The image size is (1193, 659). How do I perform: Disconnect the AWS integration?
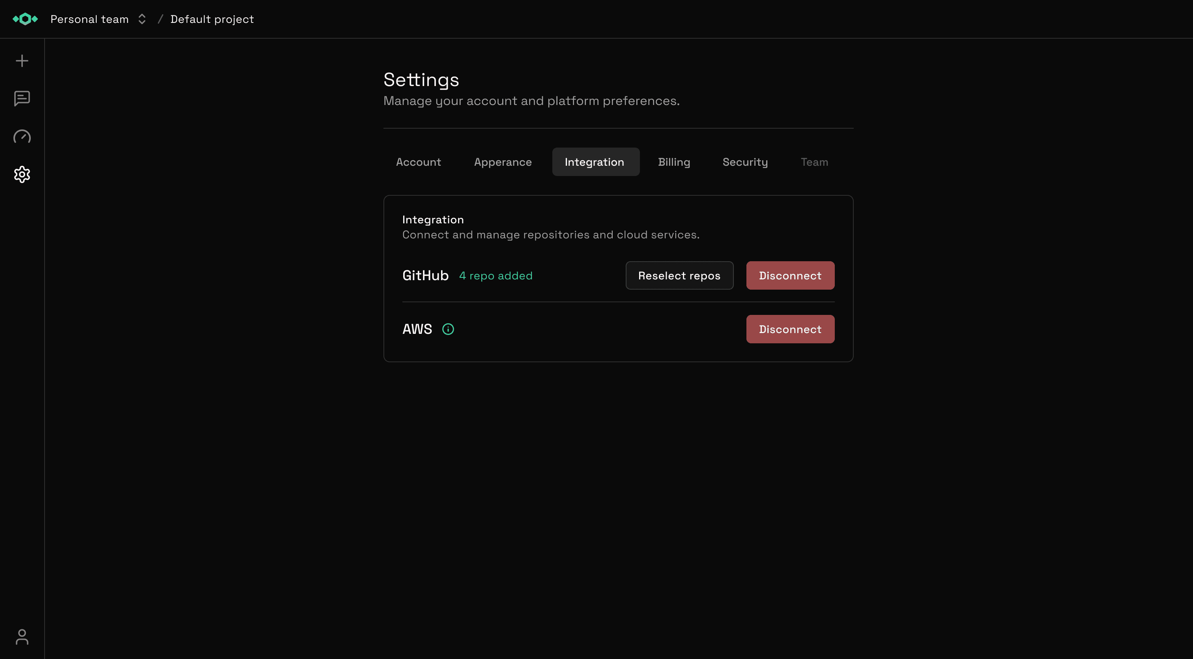coord(790,329)
